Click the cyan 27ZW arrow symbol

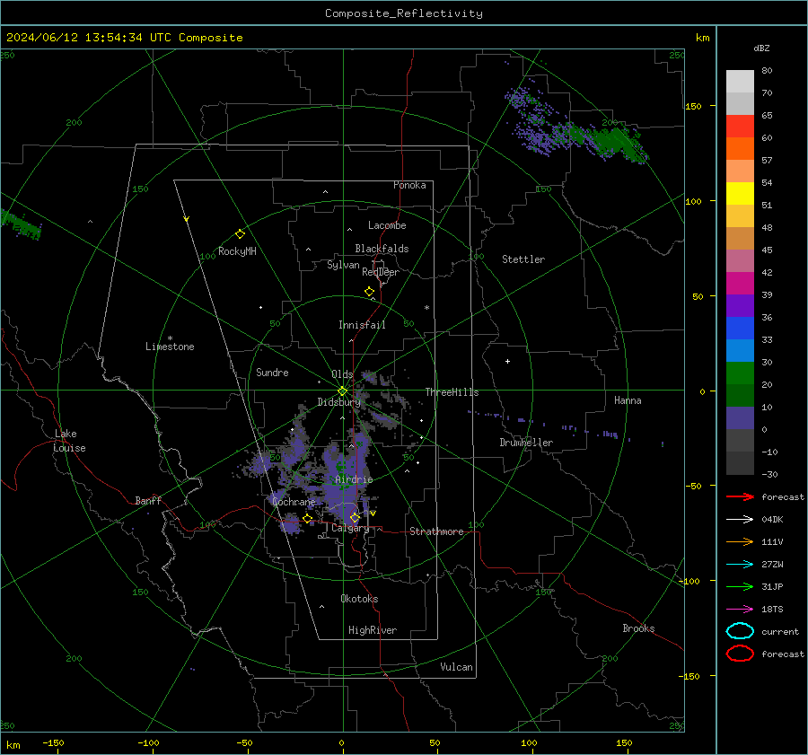pos(740,565)
